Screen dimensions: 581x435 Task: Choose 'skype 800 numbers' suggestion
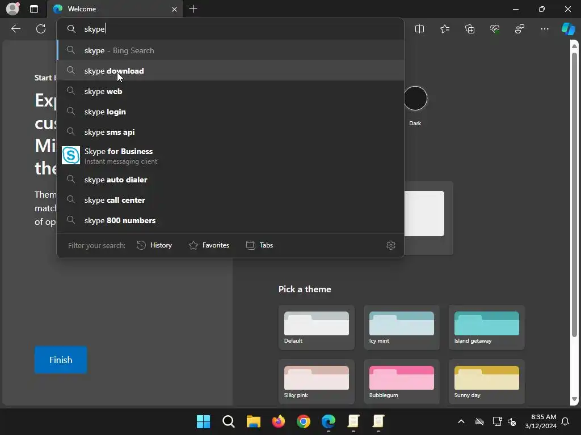coord(230,220)
